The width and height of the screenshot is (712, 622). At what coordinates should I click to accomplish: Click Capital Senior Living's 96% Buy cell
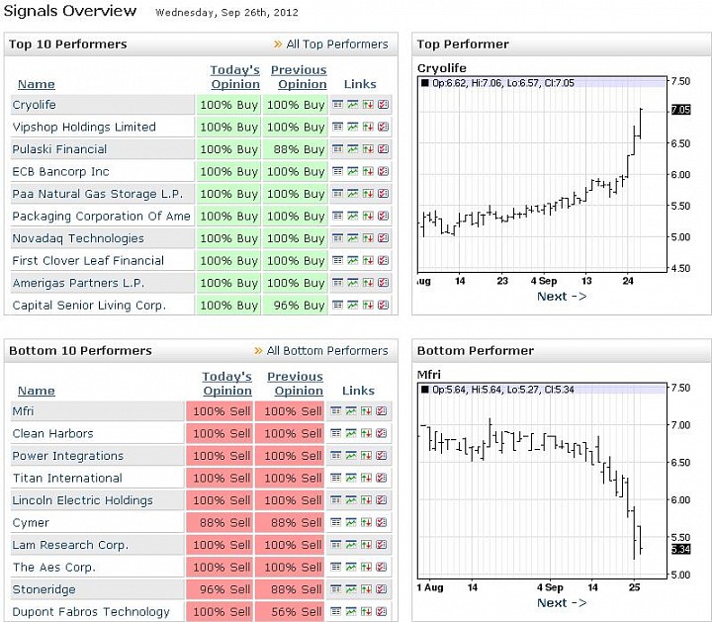295,305
